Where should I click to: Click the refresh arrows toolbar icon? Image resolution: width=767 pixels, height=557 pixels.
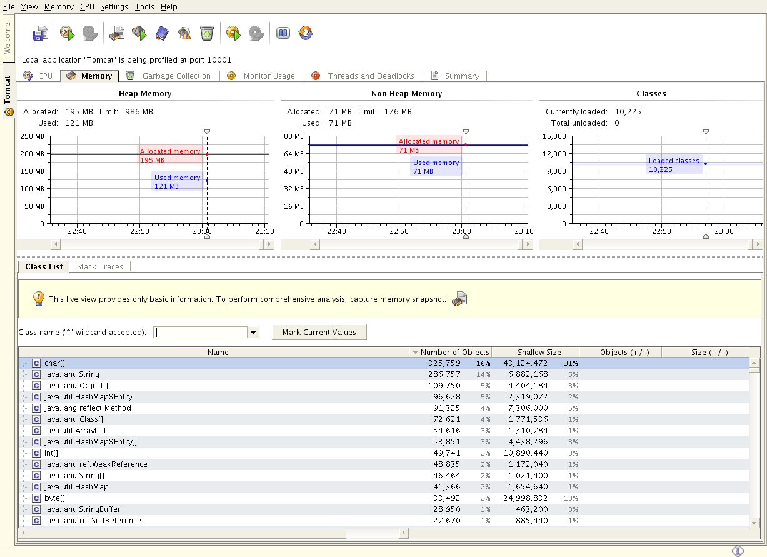pyautogui.click(x=306, y=33)
